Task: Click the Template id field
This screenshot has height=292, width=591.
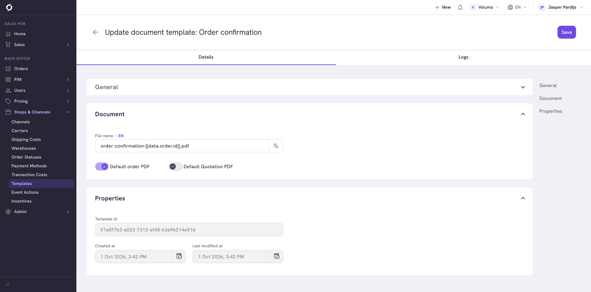Action: tap(189, 230)
